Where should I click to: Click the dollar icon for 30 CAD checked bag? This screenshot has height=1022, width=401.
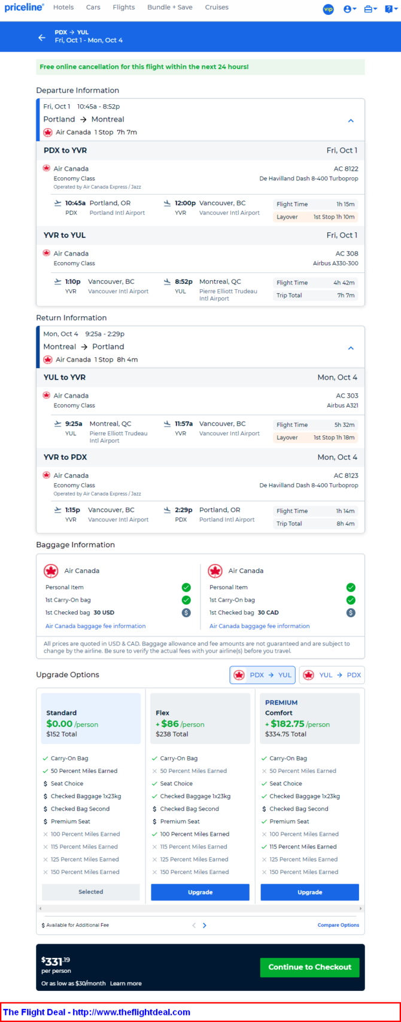pyautogui.click(x=351, y=612)
